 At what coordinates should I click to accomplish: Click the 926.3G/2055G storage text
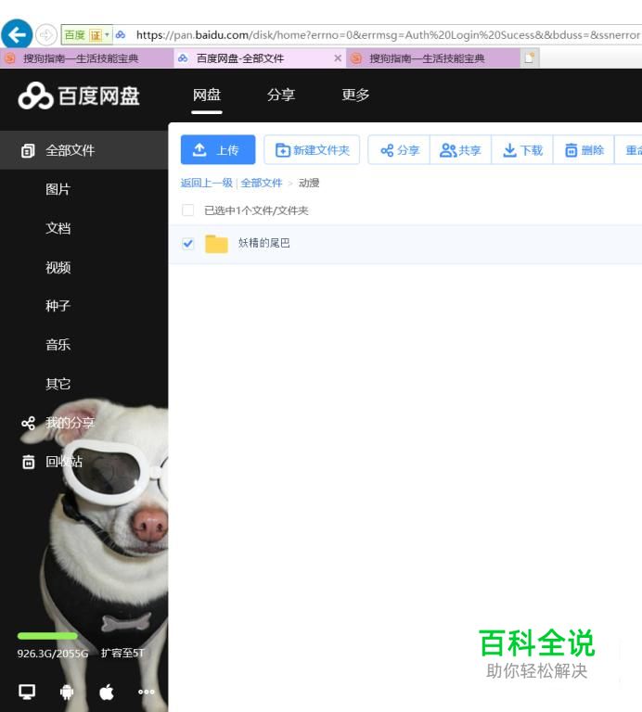pos(53,653)
